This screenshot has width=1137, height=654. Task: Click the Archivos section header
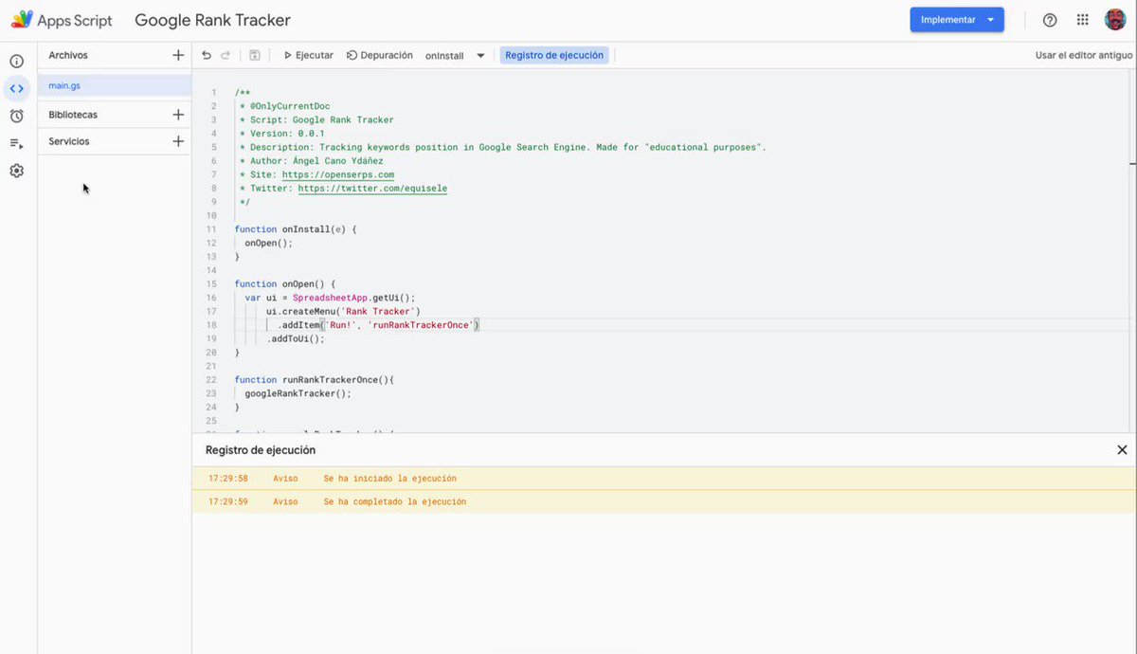pos(68,55)
